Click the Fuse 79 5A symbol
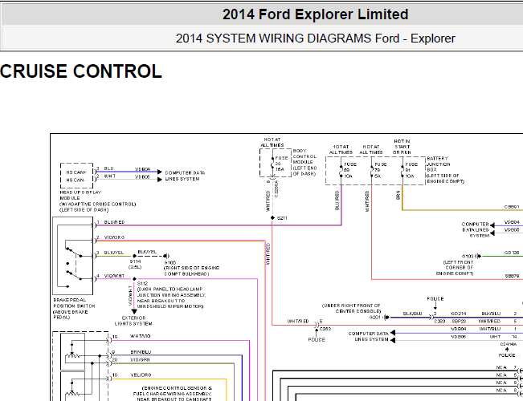 point(372,170)
